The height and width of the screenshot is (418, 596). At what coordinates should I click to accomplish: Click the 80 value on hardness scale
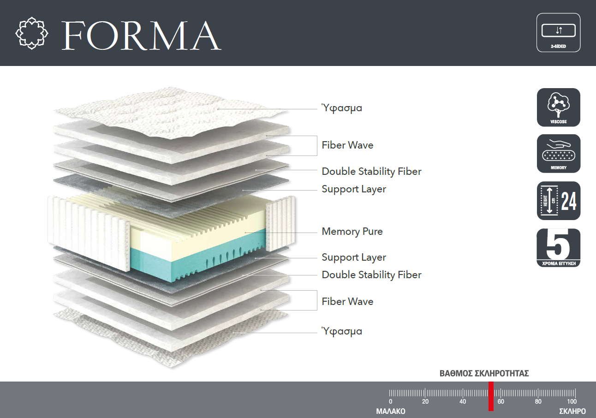click(538, 402)
